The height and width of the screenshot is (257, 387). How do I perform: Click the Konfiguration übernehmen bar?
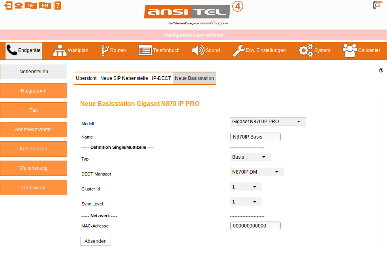[x=193, y=35]
